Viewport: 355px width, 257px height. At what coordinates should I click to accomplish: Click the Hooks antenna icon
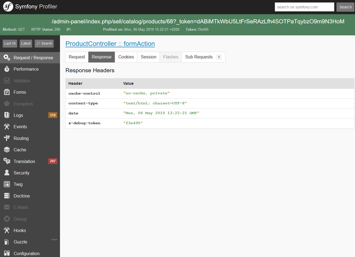tap(7, 230)
